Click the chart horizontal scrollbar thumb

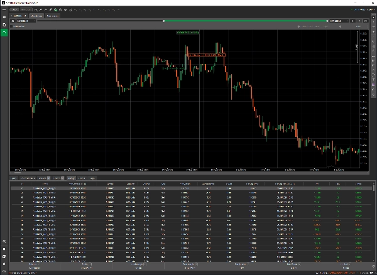(18, 173)
